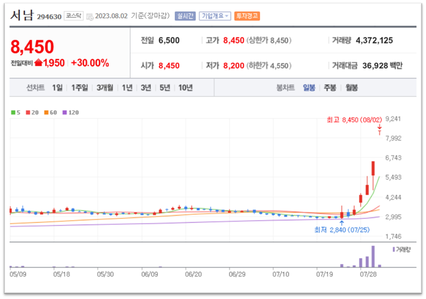This screenshot has width=426, height=299.
Task: Select the 10년 line chart tab
Action: (185, 87)
